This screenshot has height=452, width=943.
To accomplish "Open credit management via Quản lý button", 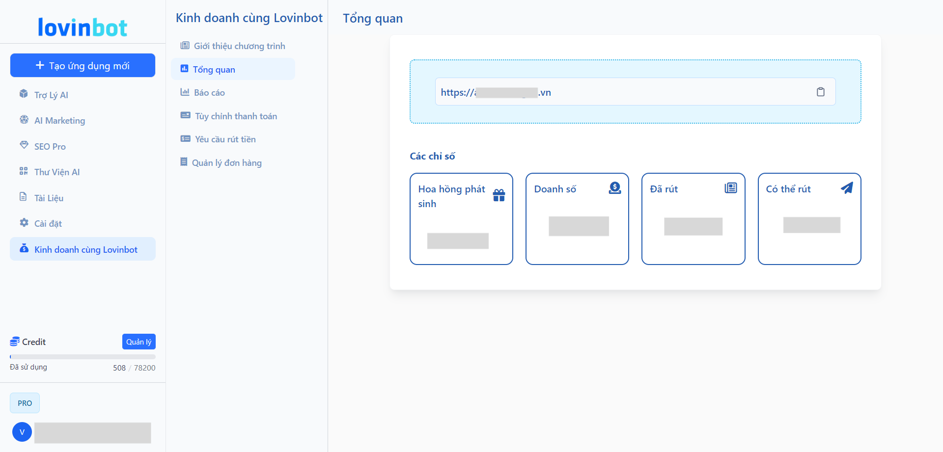I will click(139, 342).
